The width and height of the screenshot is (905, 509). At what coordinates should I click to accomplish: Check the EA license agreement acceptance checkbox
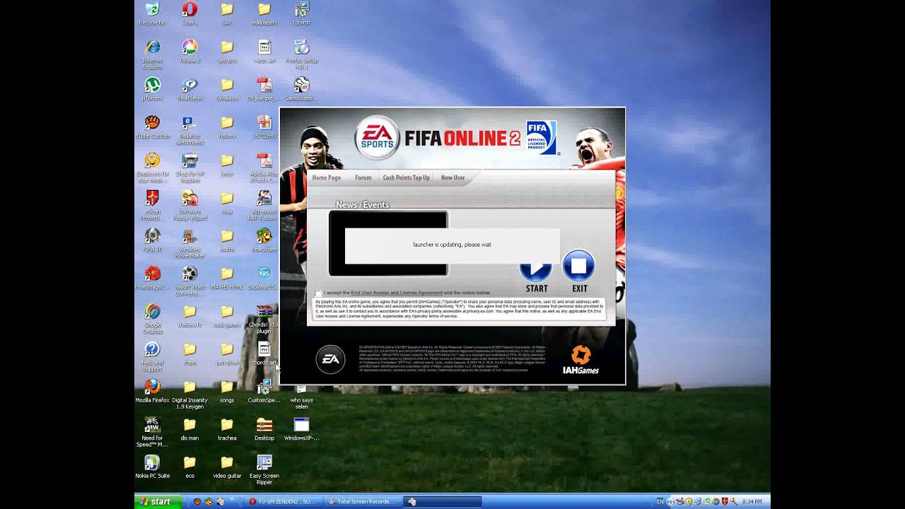coord(317,294)
